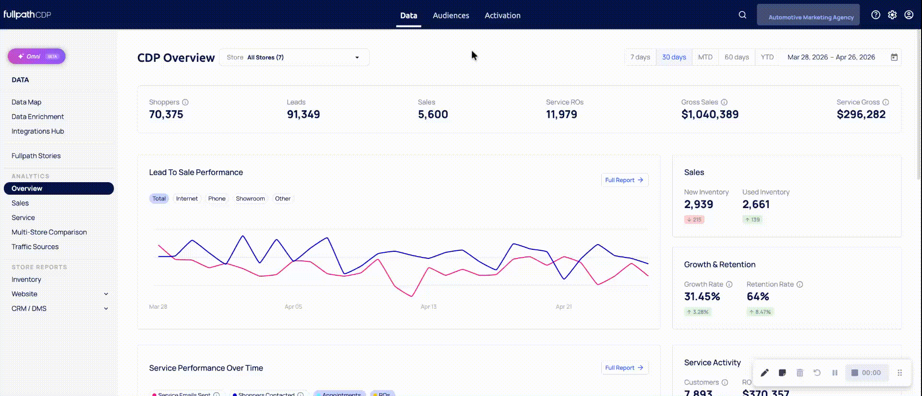This screenshot has height=396, width=922.
Task: Open the Service analytics sidebar link
Action: pos(23,218)
